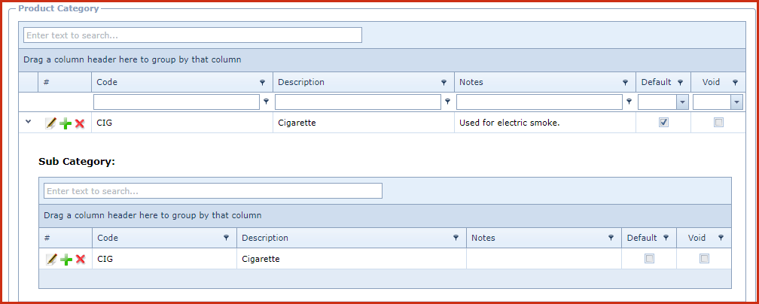Add new sub category with green plus

66,260
